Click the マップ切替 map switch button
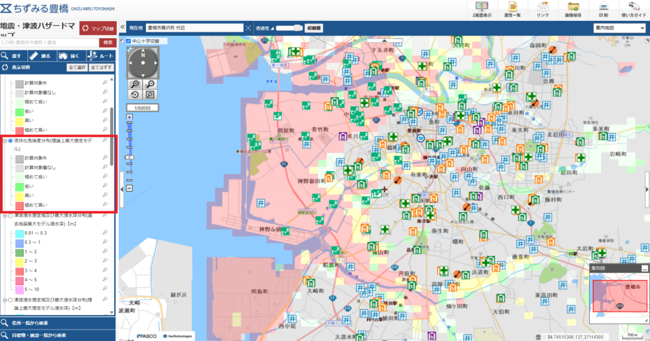650x341 pixels. click(x=98, y=29)
